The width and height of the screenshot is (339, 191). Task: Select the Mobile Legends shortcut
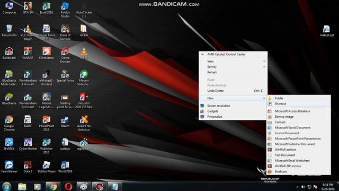click(x=46, y=101)
